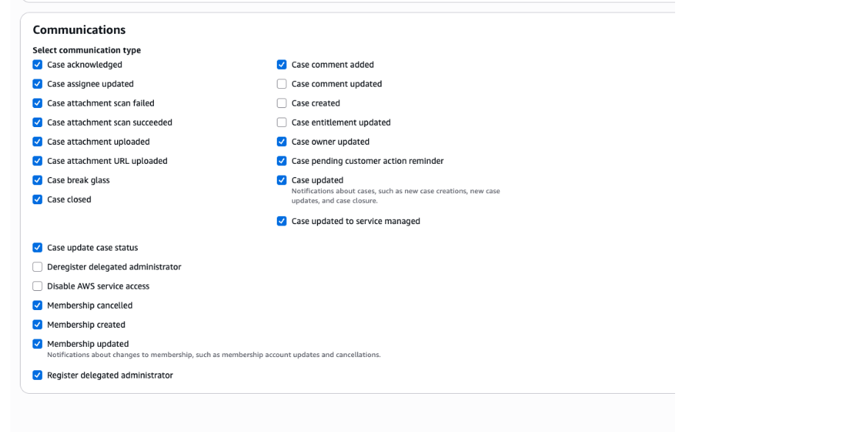
Task: Enable Case entitlement updated option
Action: point(282,123)
